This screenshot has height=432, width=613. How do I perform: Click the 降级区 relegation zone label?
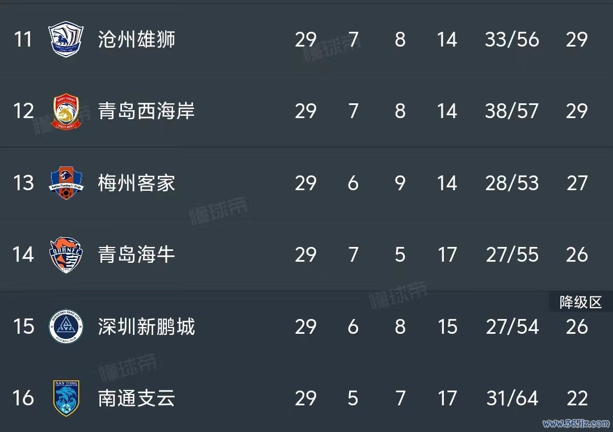tap(581, 302)
